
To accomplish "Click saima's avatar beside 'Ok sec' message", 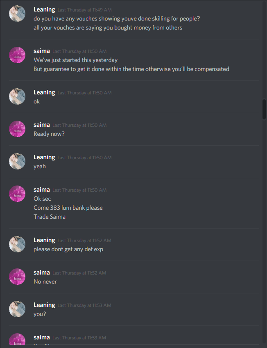I will tap(17, 194).
